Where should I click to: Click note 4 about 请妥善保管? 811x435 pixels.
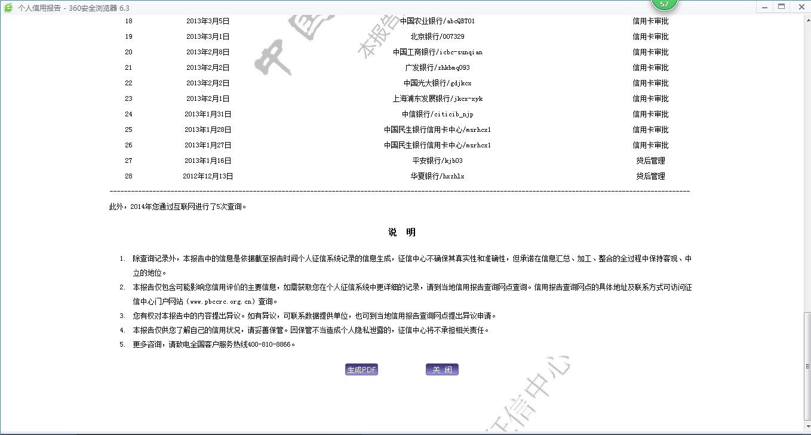pos(311,330)
